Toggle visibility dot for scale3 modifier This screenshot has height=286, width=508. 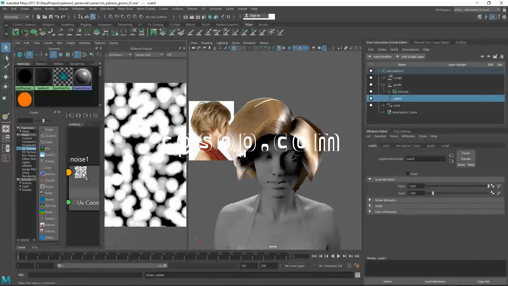371,99
